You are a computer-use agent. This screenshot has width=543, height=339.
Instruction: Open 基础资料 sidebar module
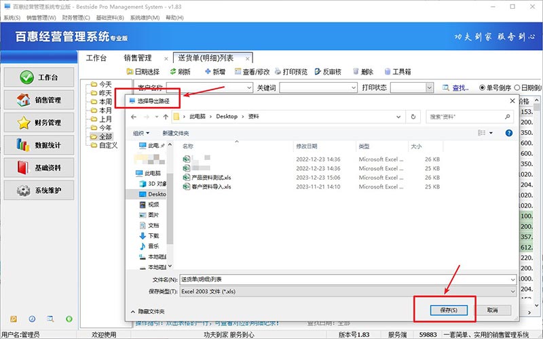39,167
